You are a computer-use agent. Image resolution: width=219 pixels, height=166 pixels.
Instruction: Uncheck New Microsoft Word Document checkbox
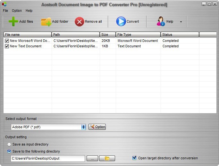[x=7, y=41]
